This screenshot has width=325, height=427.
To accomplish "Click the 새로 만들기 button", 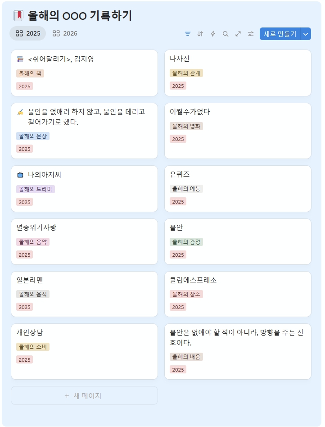I will tap(280, 34).
